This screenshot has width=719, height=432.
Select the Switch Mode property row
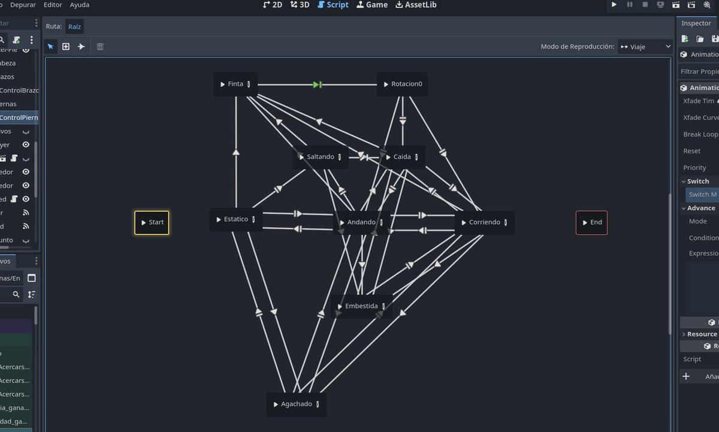point(702,195)
